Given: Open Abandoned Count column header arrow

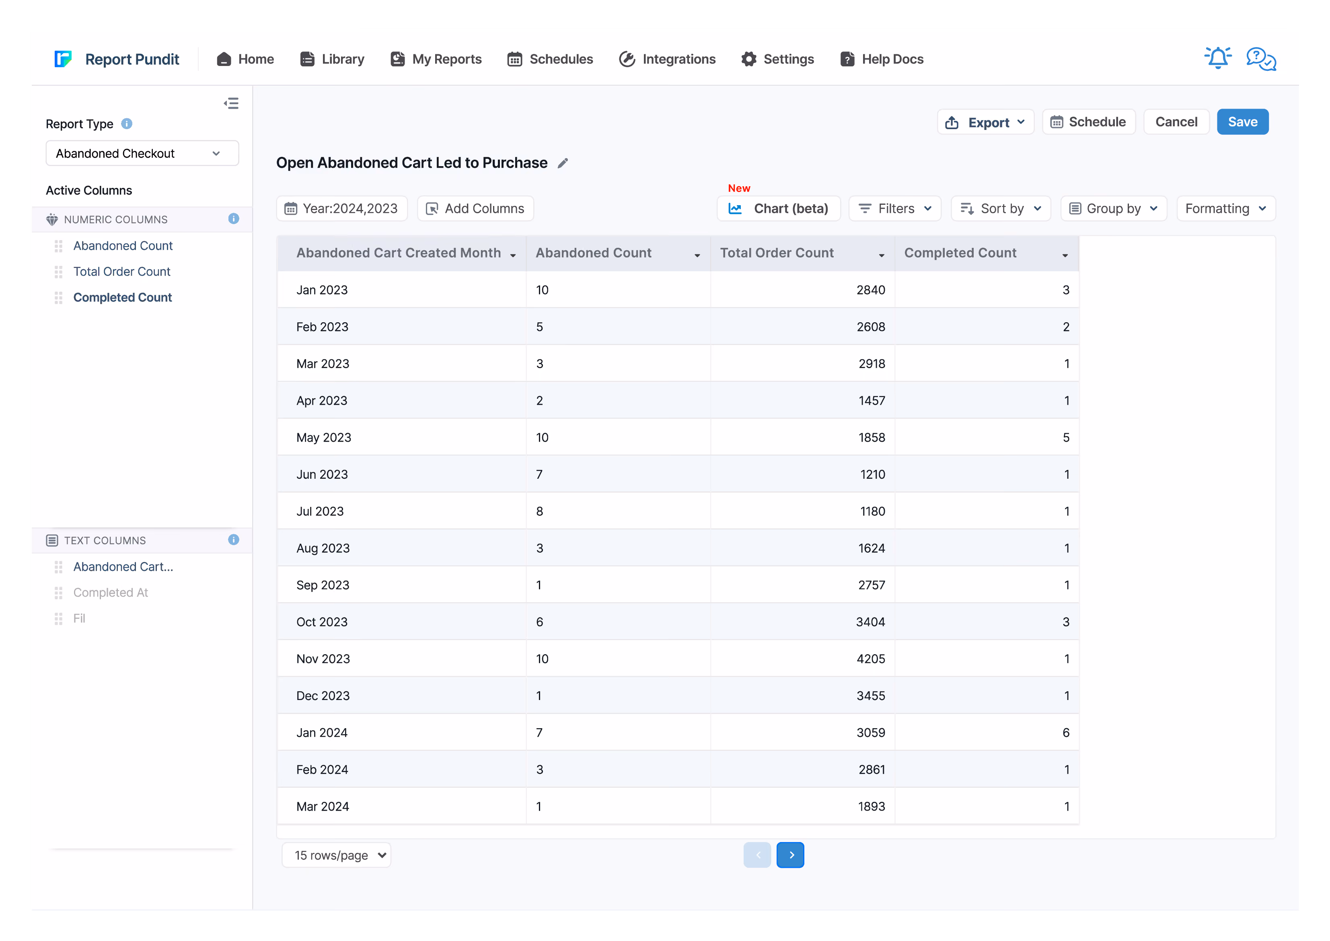Looking at the screenshot, I should tap(697, 255).
